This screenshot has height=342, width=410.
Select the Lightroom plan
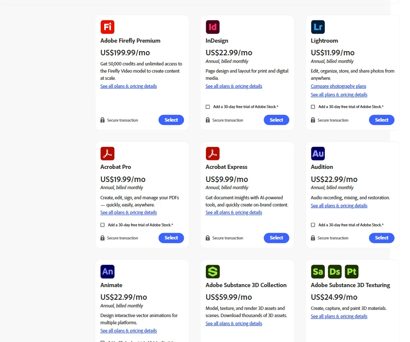[381, 120]
